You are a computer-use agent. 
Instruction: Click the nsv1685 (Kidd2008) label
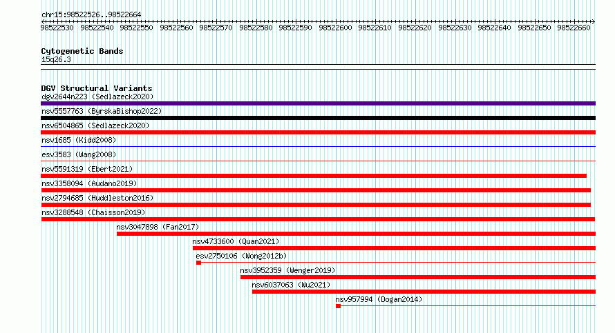click(x=79, y=140)
